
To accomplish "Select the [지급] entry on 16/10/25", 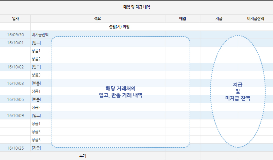I will [x=36, y=148].
